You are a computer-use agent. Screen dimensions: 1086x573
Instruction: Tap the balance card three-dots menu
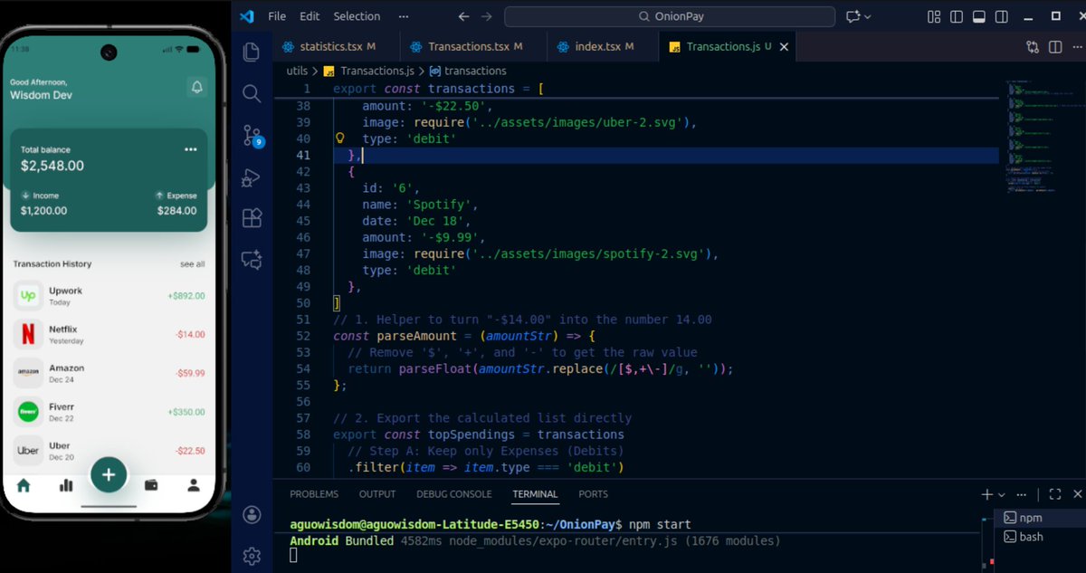[x=190, y=149]
